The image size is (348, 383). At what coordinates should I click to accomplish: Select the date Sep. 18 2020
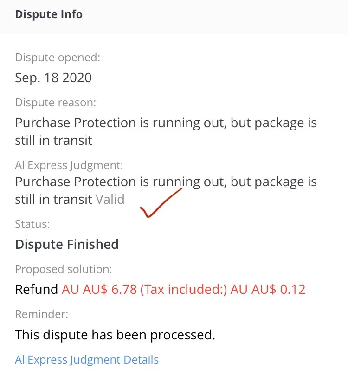[53, 78]
